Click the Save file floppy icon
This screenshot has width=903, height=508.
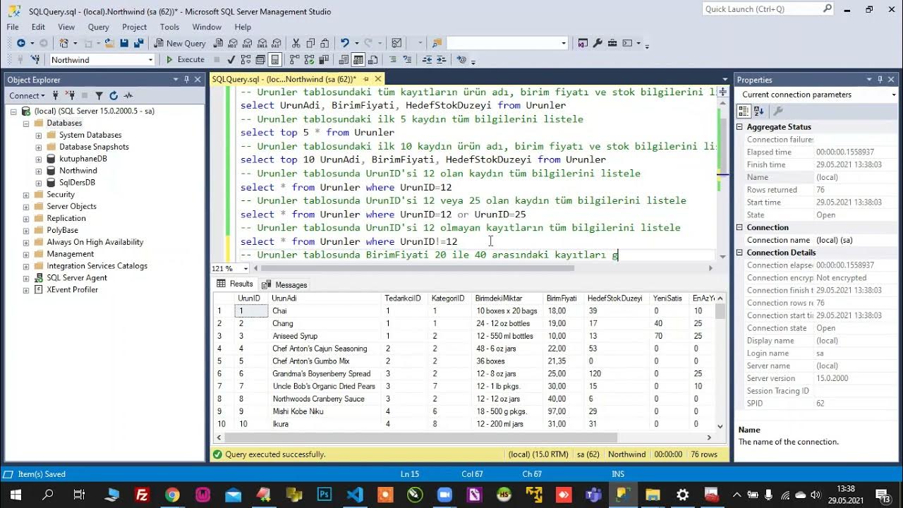[124, 43]
